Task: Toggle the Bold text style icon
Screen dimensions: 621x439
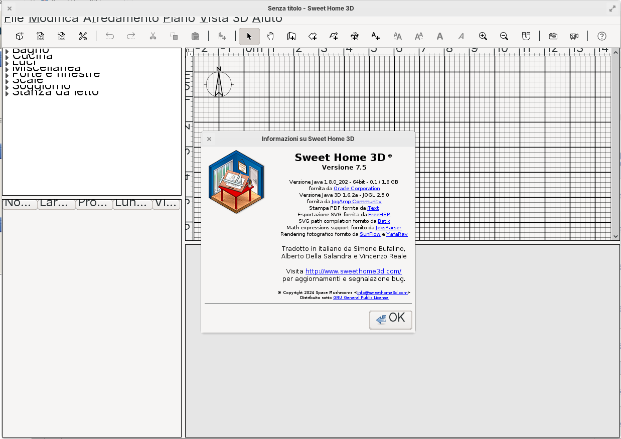Action: point(440,36)
